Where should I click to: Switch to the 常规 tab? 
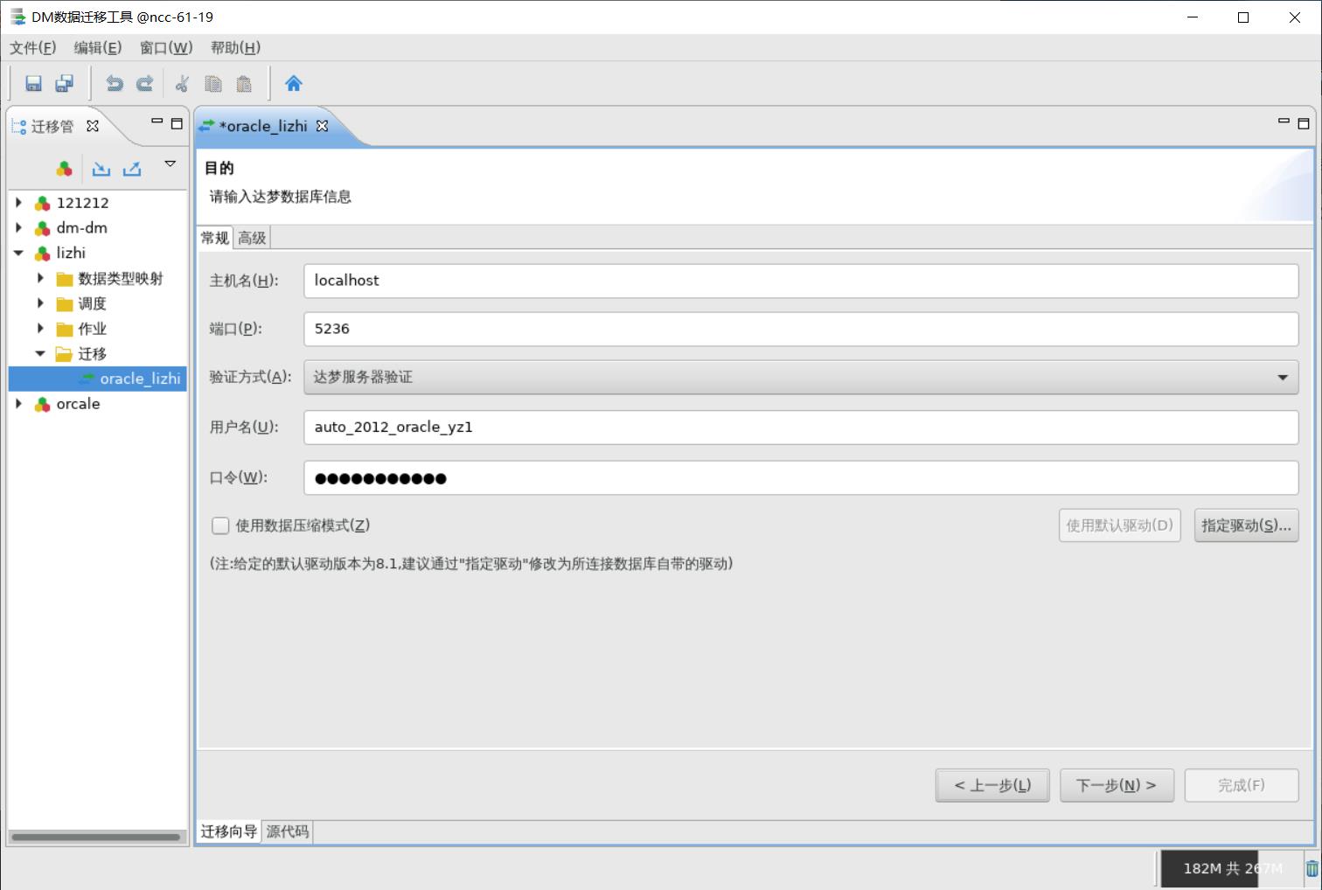point(215,238)
